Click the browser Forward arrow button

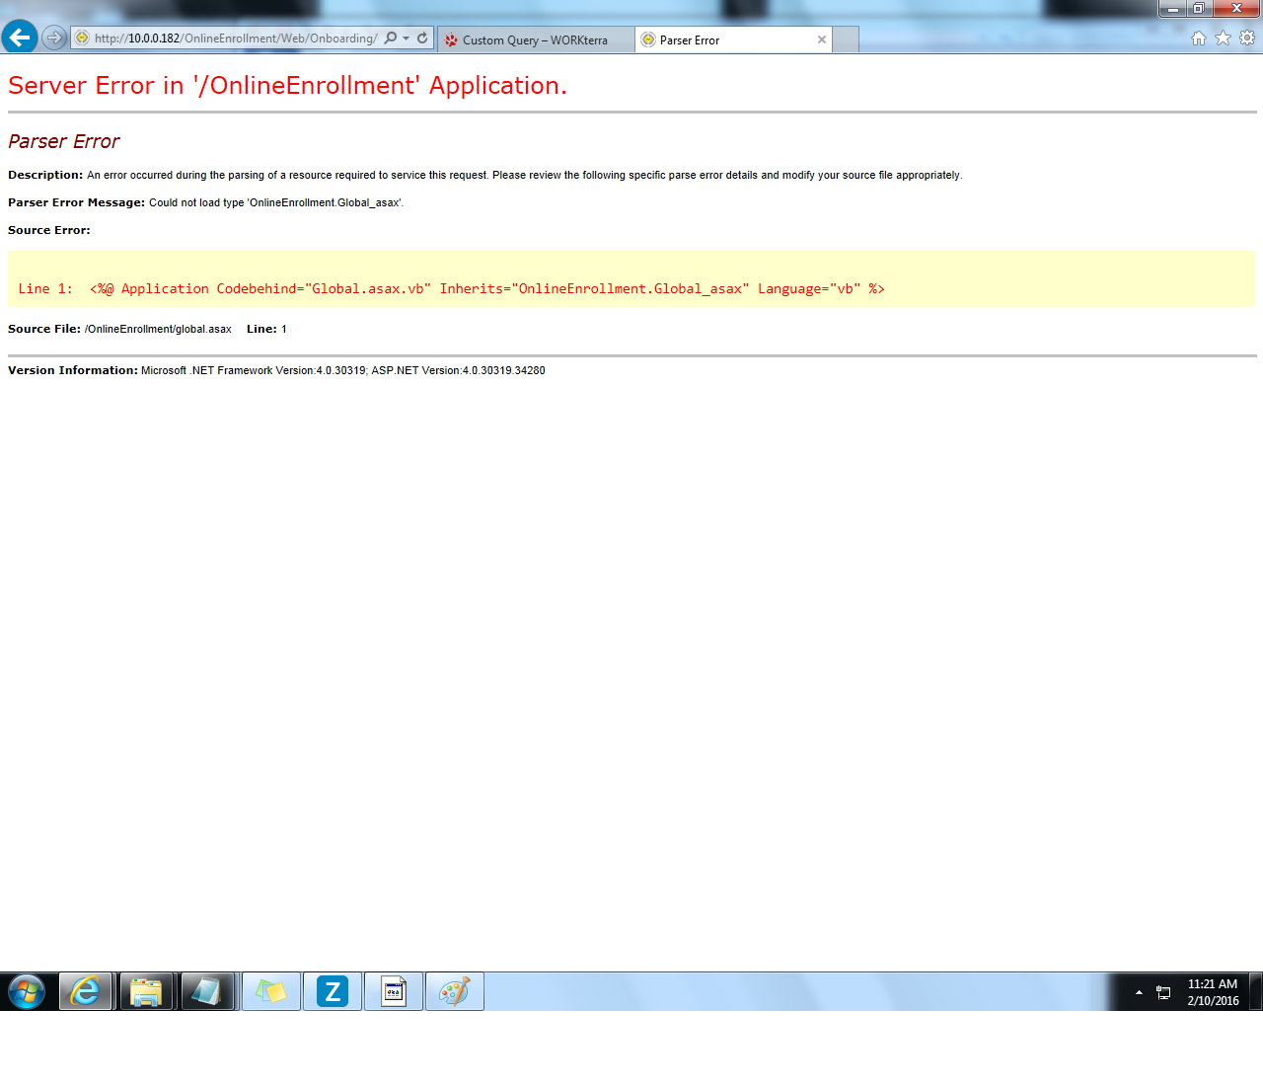click(x=54, y=39)
